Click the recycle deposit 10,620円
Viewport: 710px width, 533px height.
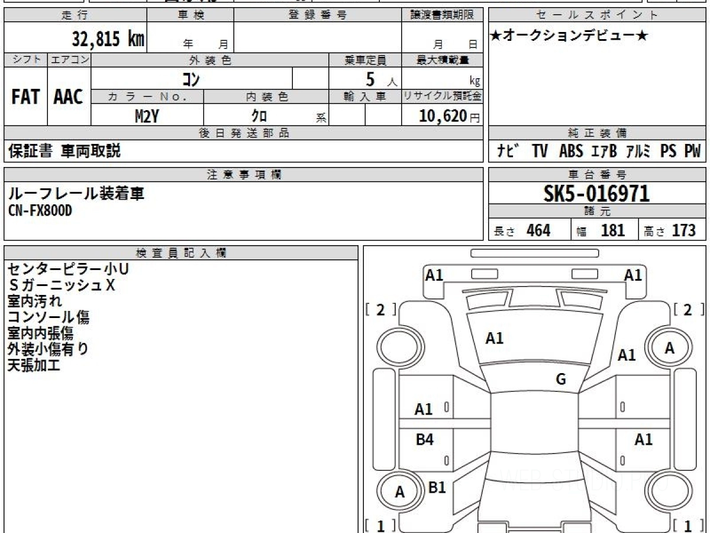[x=450, y=116]
